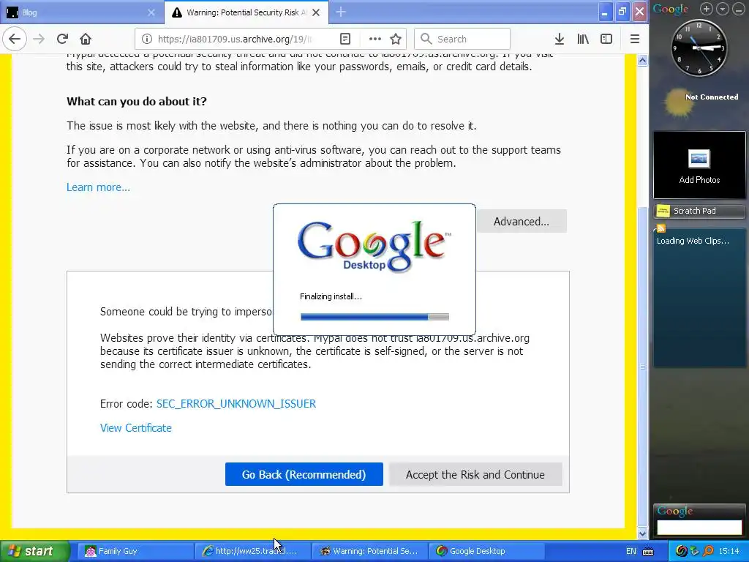Click the Advanced button
749x562 pixels.
(x=521, y=221)
